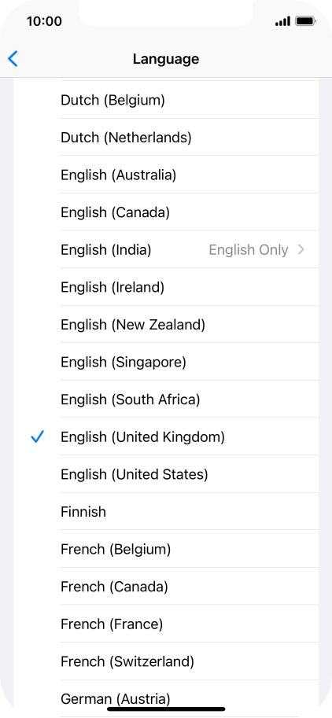Choose Dutch (Belgium) from the list
The image size is (332, 718).
click(x=166, y=100)
